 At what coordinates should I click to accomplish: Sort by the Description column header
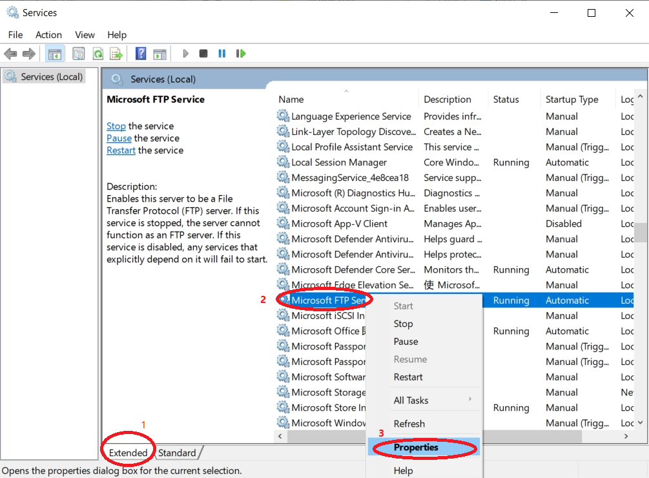[453, 99]
